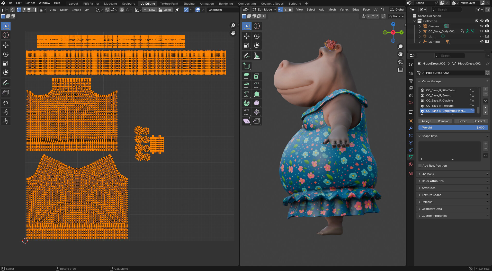Click the Assign vertex group button
The width and height of the screenshot is (492, 271).
(x=426, y=121)
